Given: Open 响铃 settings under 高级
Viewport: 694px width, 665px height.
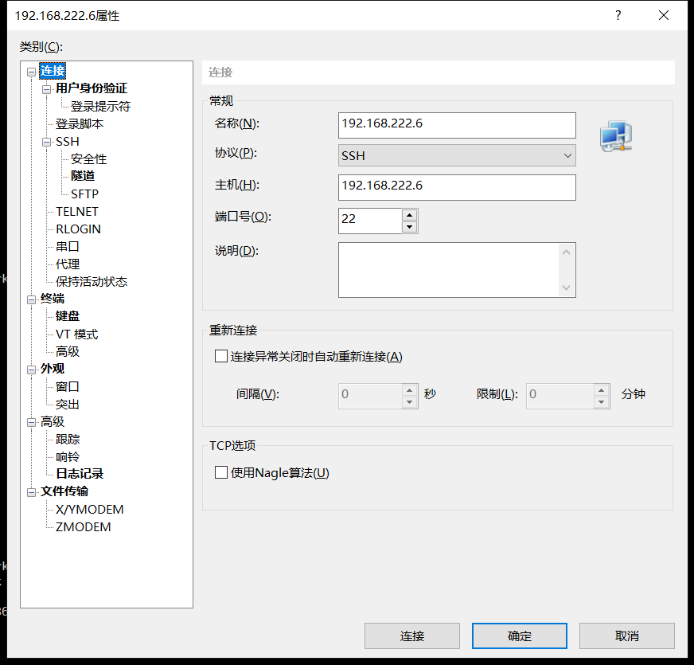Looking at the screenshot, I should [68, 457].
